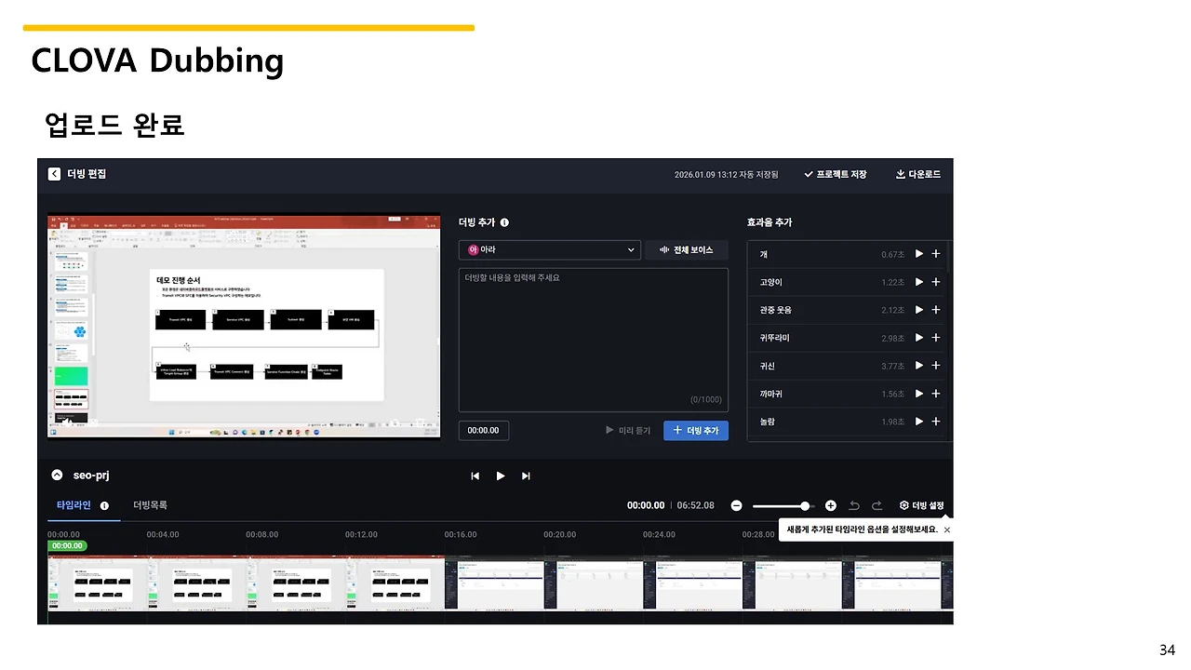Click the 미리 듣기 preview button
Image resolution: width=1191 pixels, height=670 pixels.
tap(628, 431)
